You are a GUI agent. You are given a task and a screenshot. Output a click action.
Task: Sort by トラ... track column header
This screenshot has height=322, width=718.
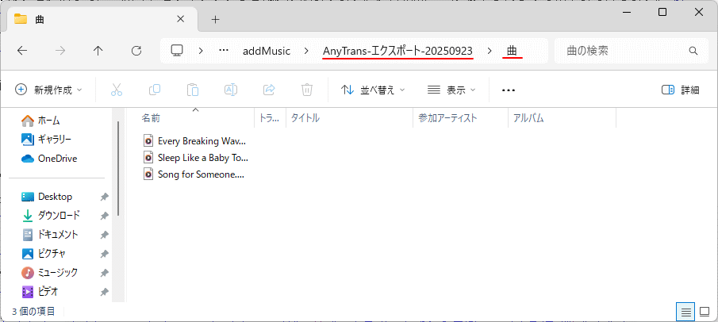point(271,118)
